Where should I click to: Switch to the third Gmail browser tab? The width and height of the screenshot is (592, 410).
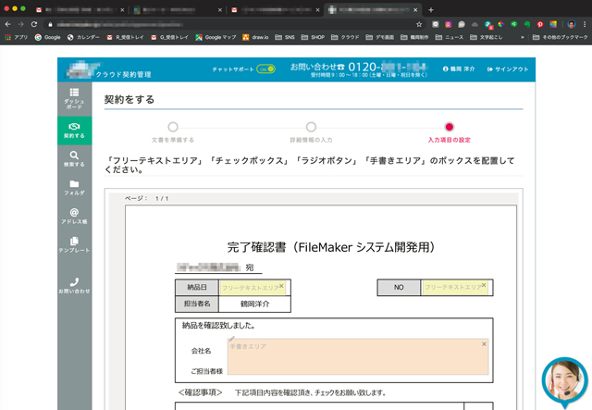point(276,10)
